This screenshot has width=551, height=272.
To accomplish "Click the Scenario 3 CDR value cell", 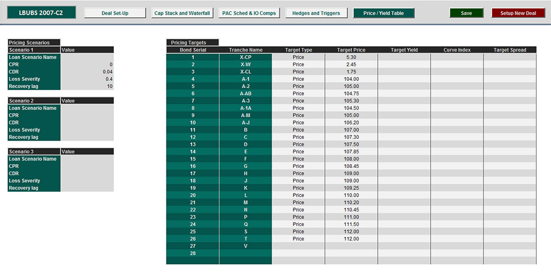I will [x=87, y=174].
